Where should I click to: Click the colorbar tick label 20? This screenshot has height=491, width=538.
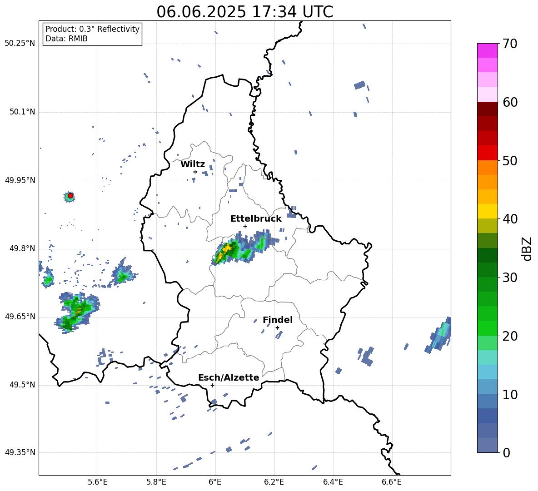click(509, 336)
